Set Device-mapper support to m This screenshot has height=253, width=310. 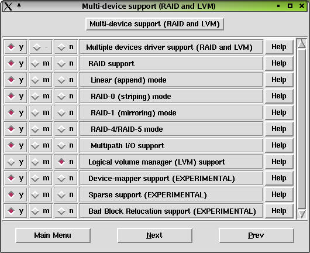pyautogui.click(x=40, y=179)
